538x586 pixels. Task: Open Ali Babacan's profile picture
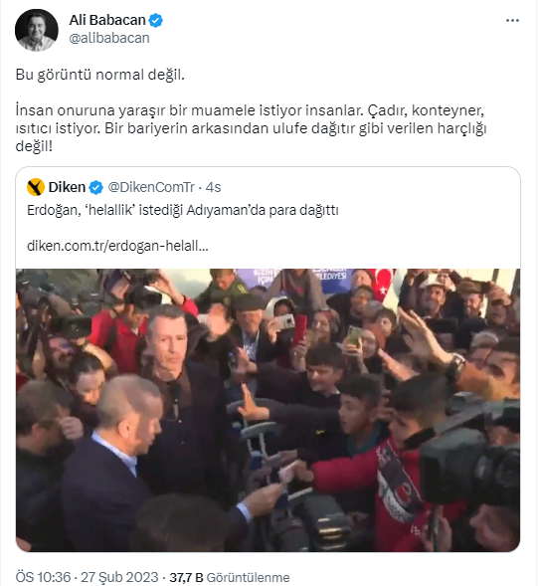click(x=37, y=30)
